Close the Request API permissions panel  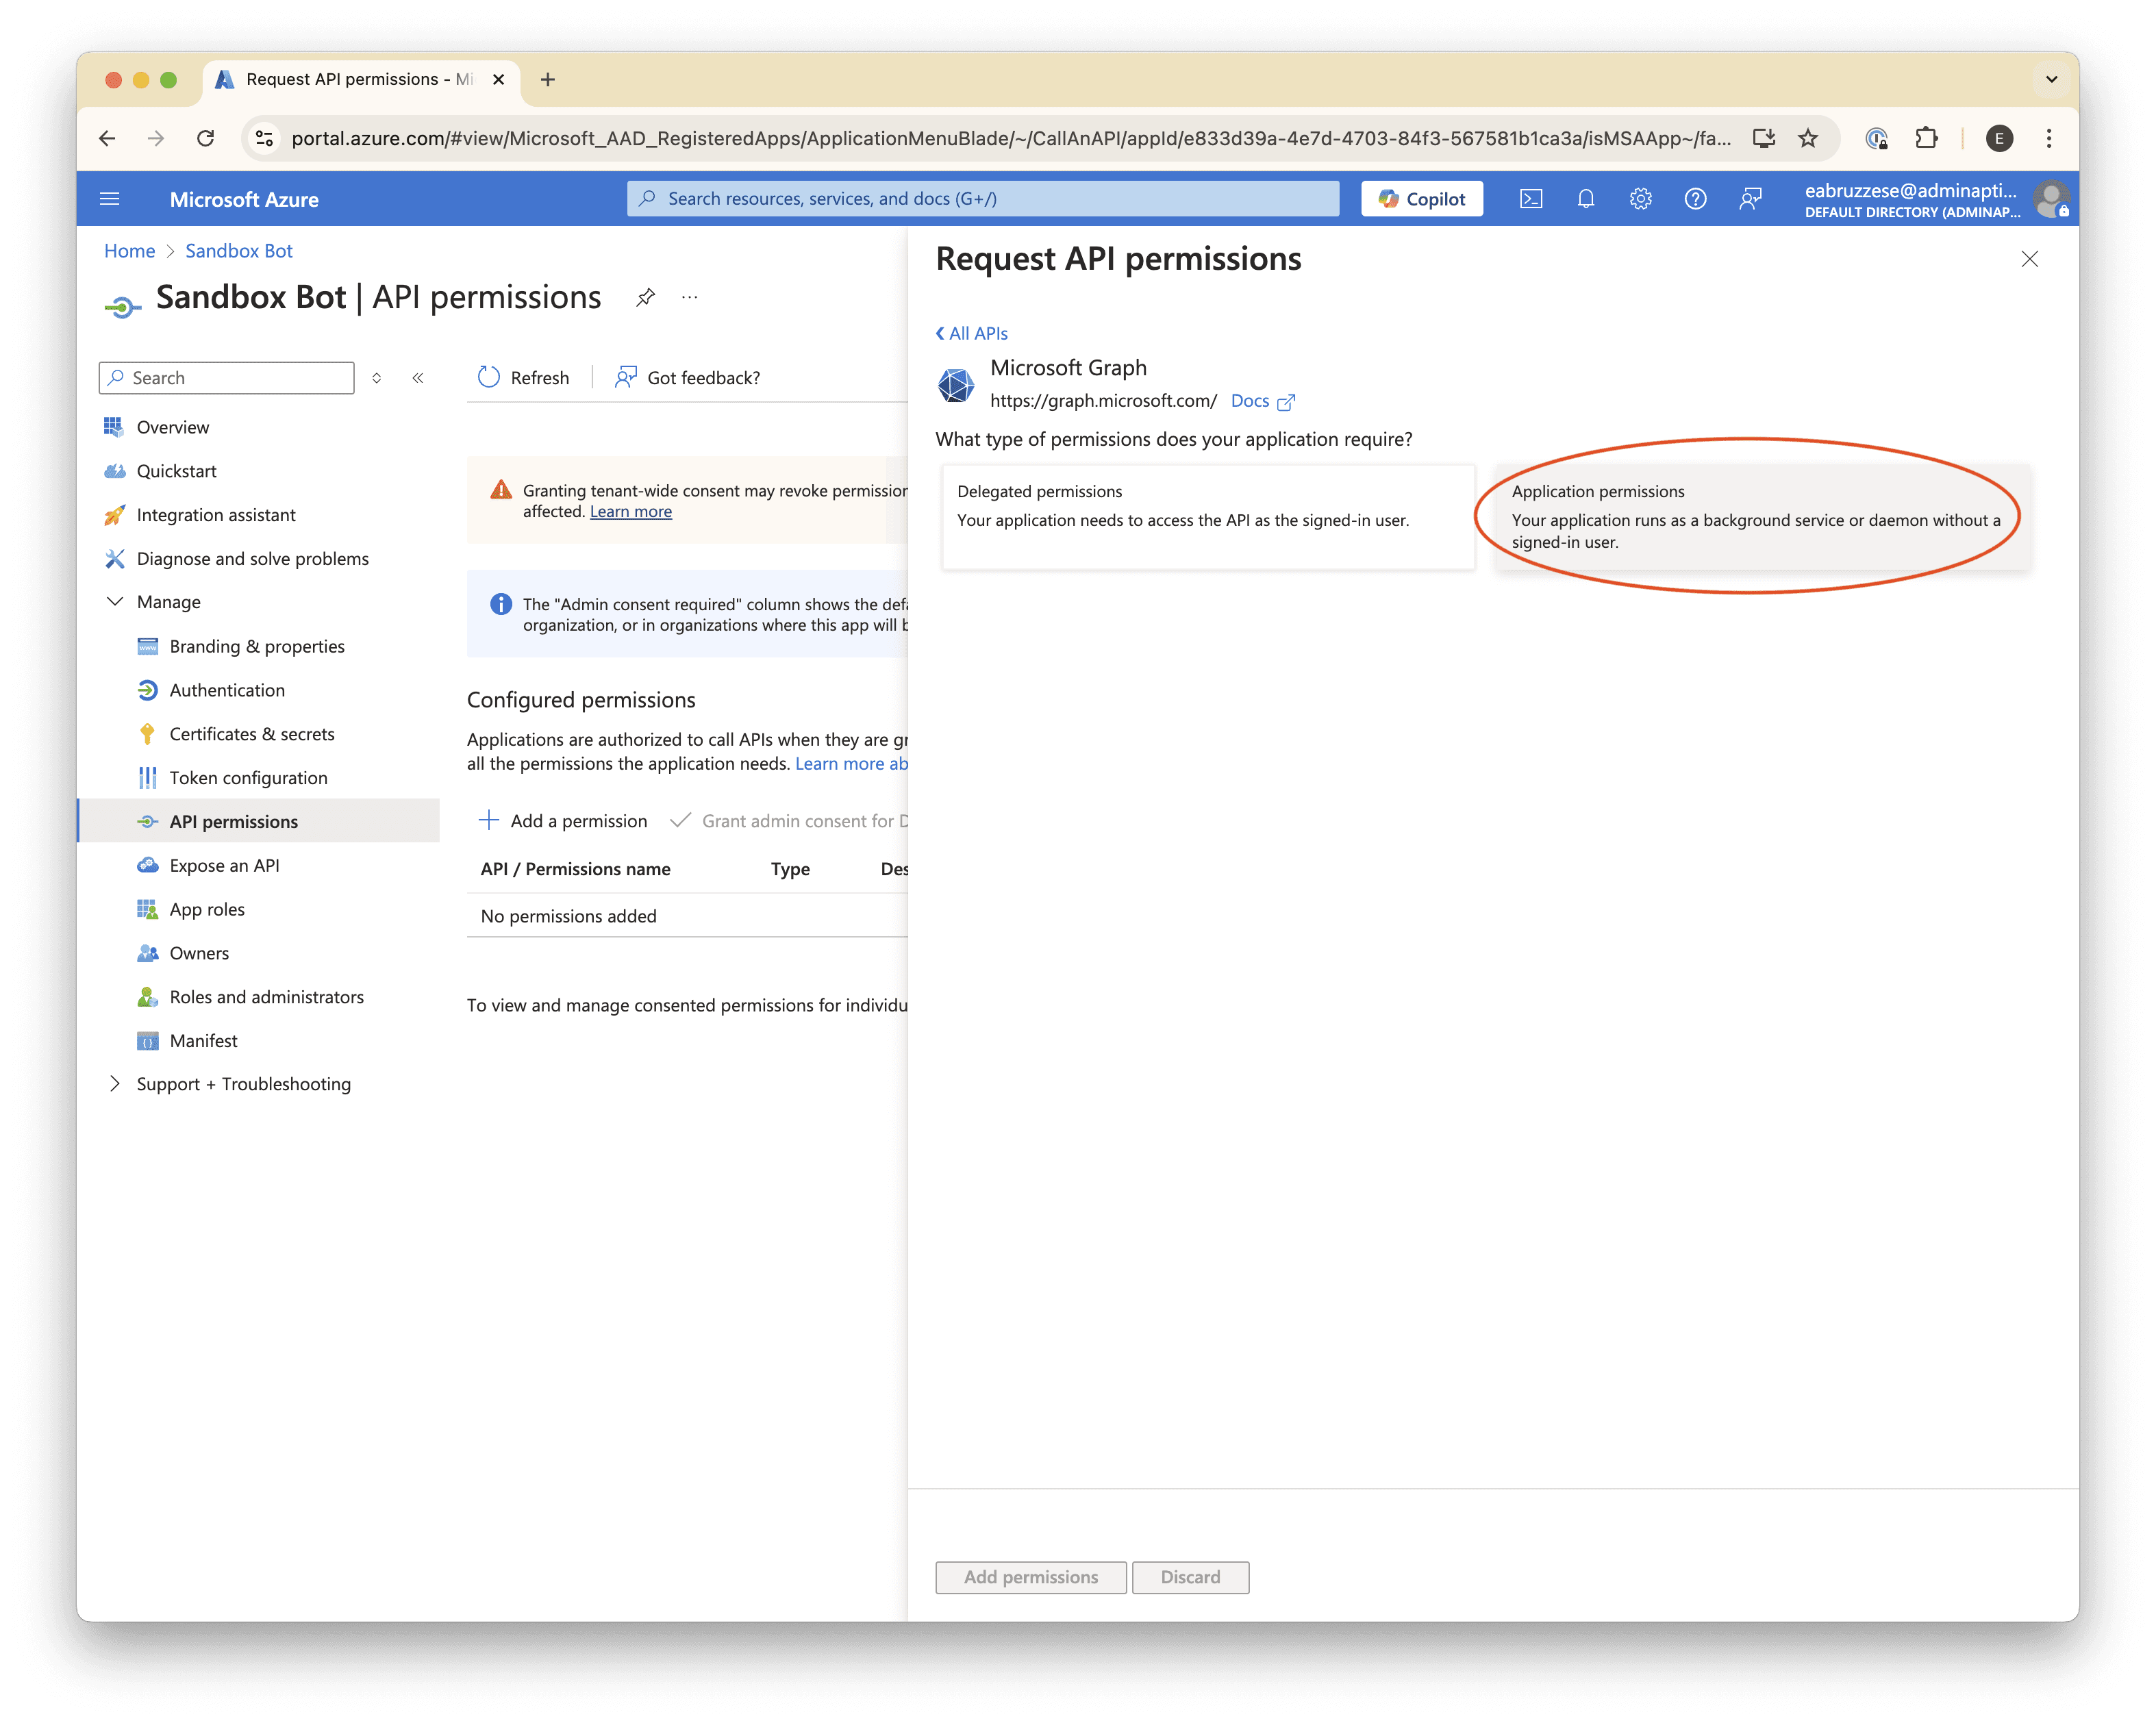pyautogui.click(x=2029, y=259)
